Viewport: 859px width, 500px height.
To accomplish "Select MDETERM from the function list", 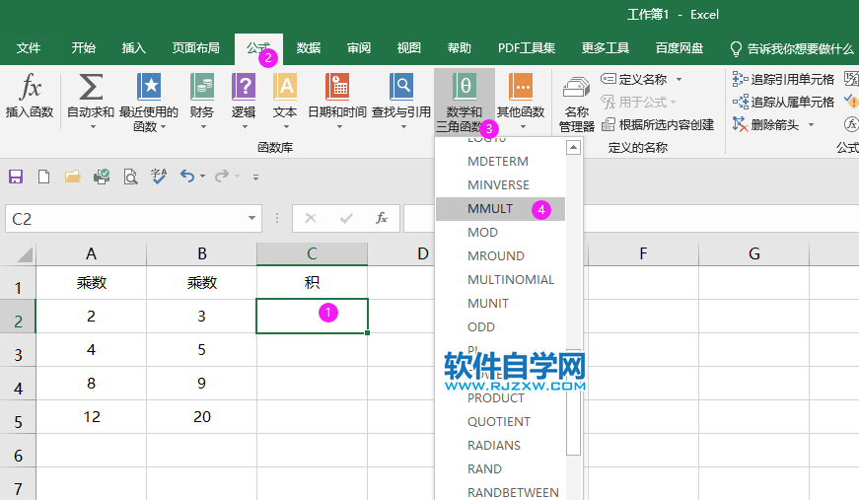I will 500,162.
